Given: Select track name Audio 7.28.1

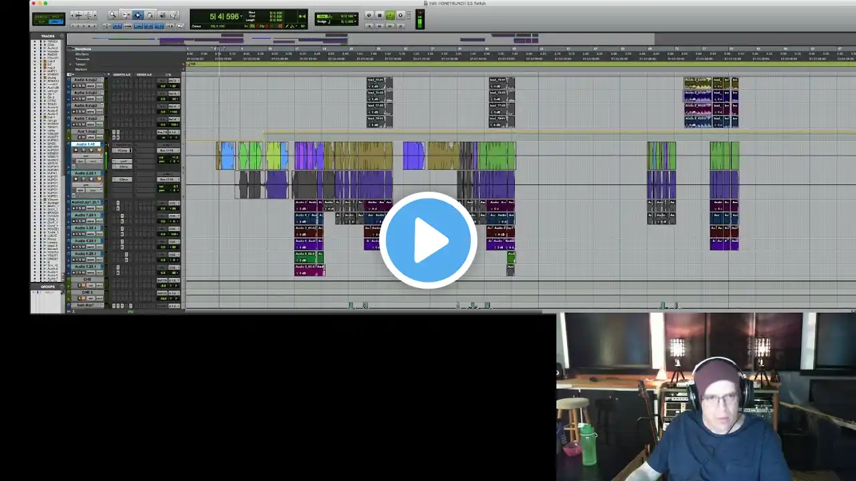Looking at the screenshot, I should coord(86,215).
